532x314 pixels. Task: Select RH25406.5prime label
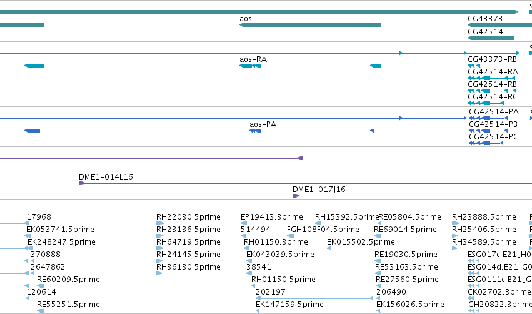[x=484, y=230]
